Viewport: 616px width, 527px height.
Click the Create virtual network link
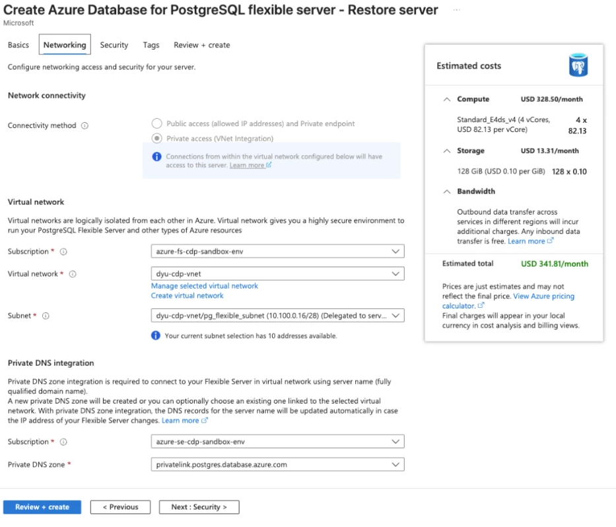point(187,296)
